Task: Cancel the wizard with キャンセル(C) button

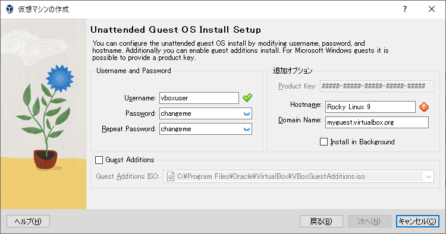Action: pos(417,221)
